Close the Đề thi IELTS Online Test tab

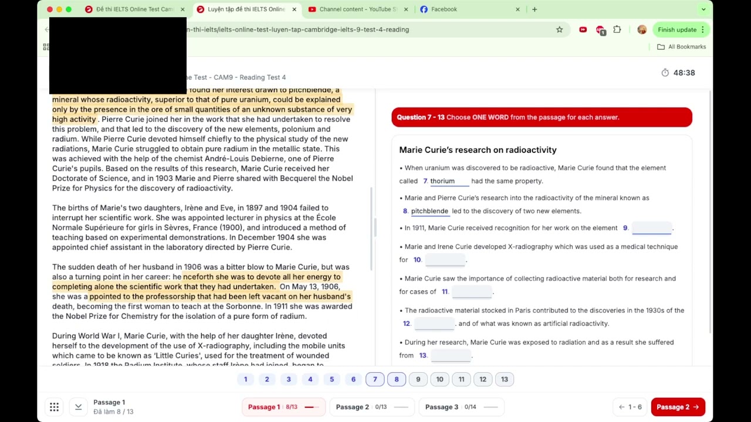click(182, 9)
